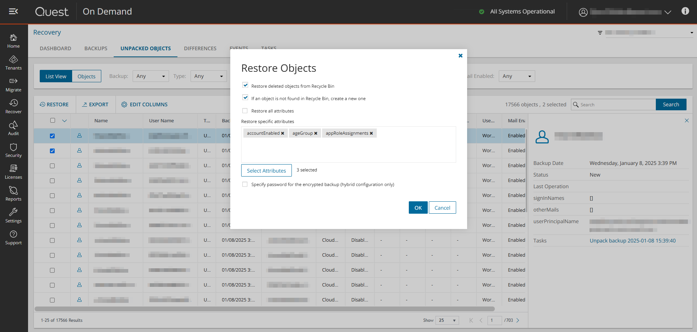The image size is (697, 332).
Task: Check Specify password for encrypted backup
Action: click(245, 184)
